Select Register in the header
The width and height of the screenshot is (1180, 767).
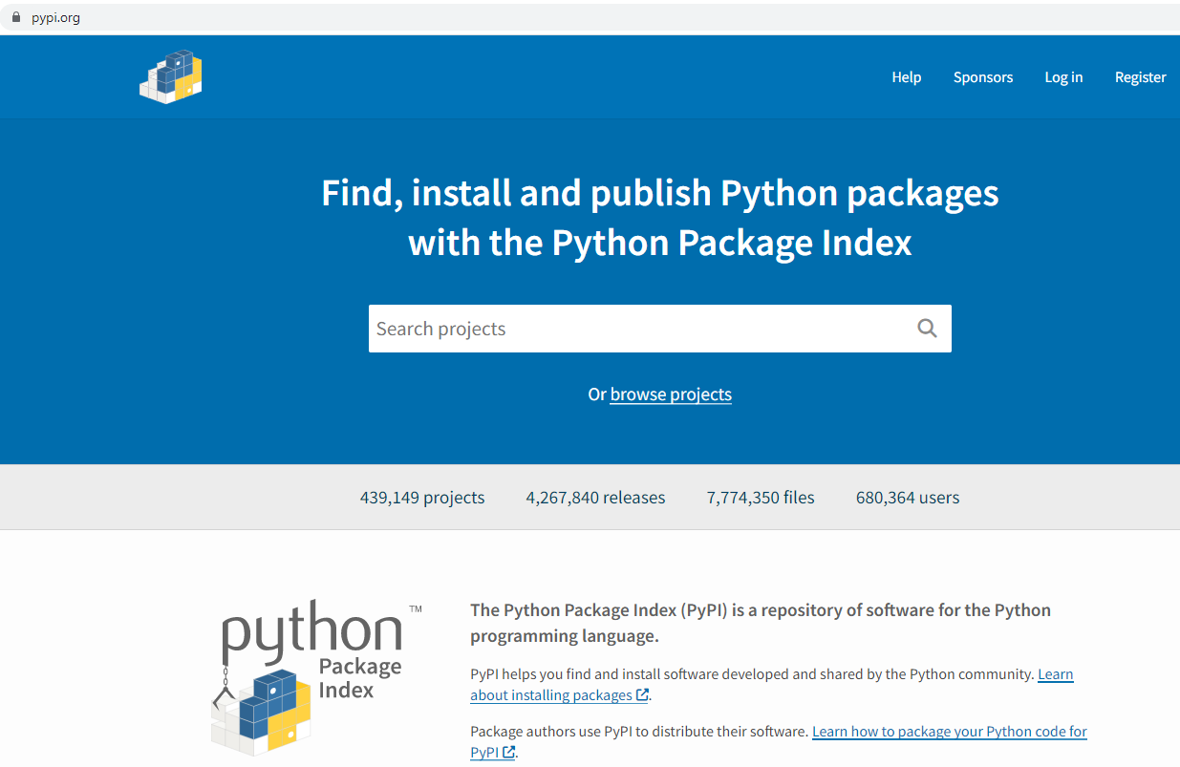tap(1140, 77)
